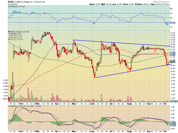Click the Nasdaq GM exchange label
The width and height of the screenshot is (178, 133).
40,2
